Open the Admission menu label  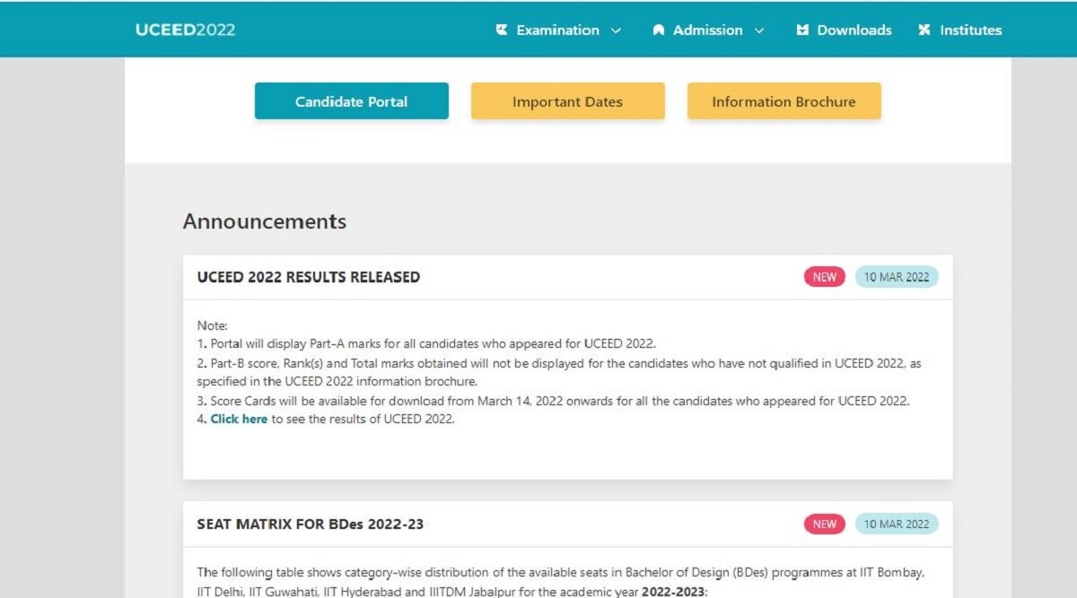click(707, 30)
